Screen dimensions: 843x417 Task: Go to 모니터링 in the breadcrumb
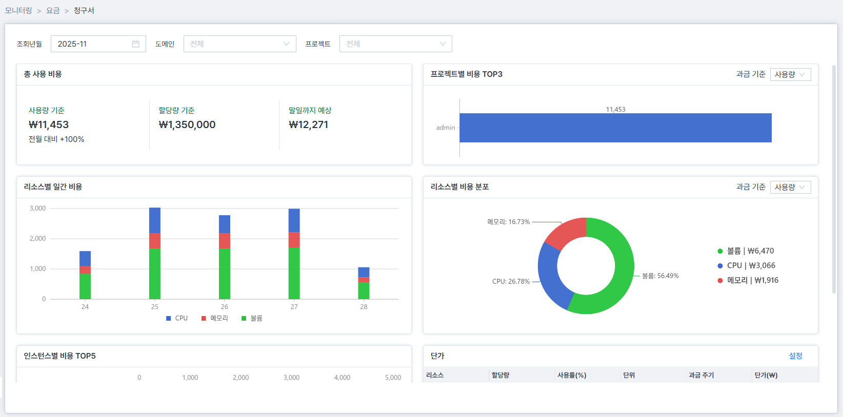click(18, 11)
